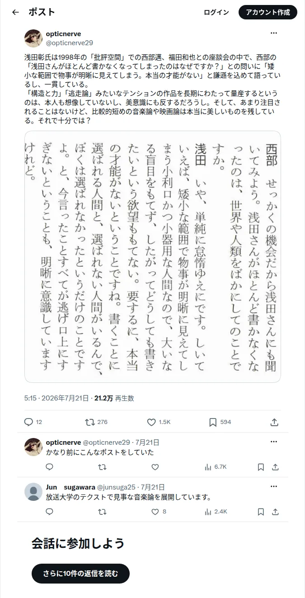Share the main post via share icon
The height and width of the screenshot is (598, 305).
click(x=274, y=422)
